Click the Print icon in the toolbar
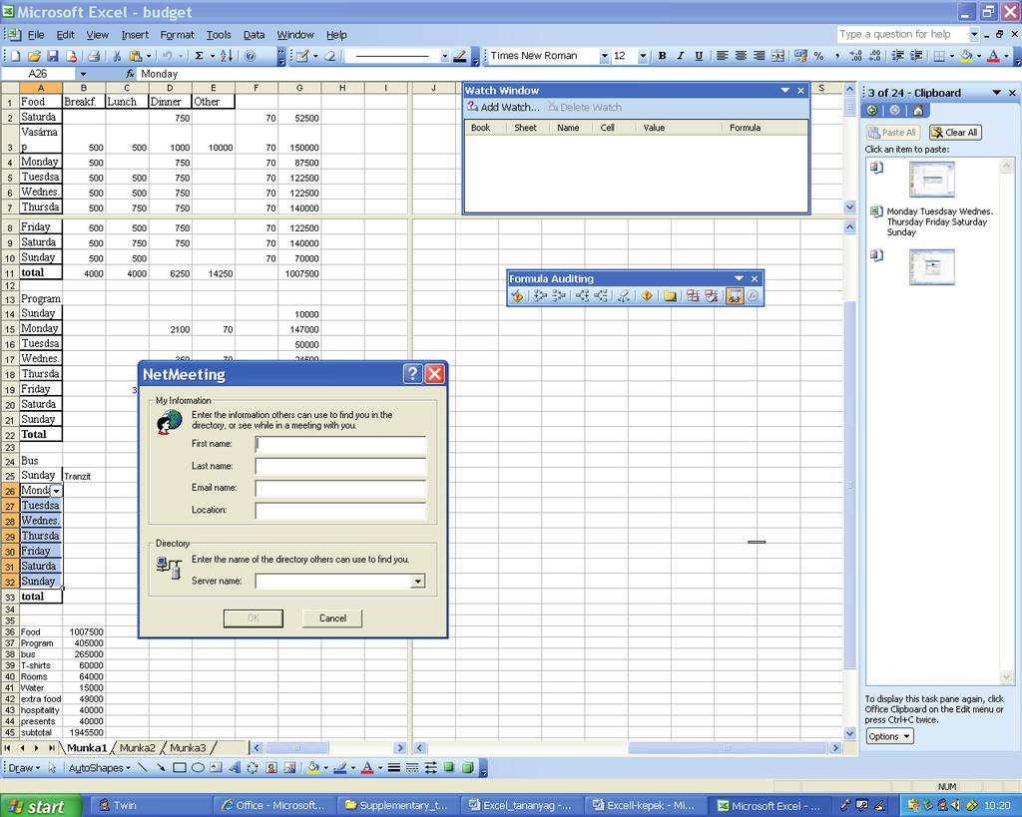The height and width of the screenshot is (817, 1022). click(95, 56)
